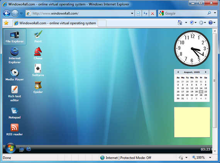Image resolution: width=220 pixels, height=163 pixels.
Task: Launch the Spider game icon
Action: 38,87
